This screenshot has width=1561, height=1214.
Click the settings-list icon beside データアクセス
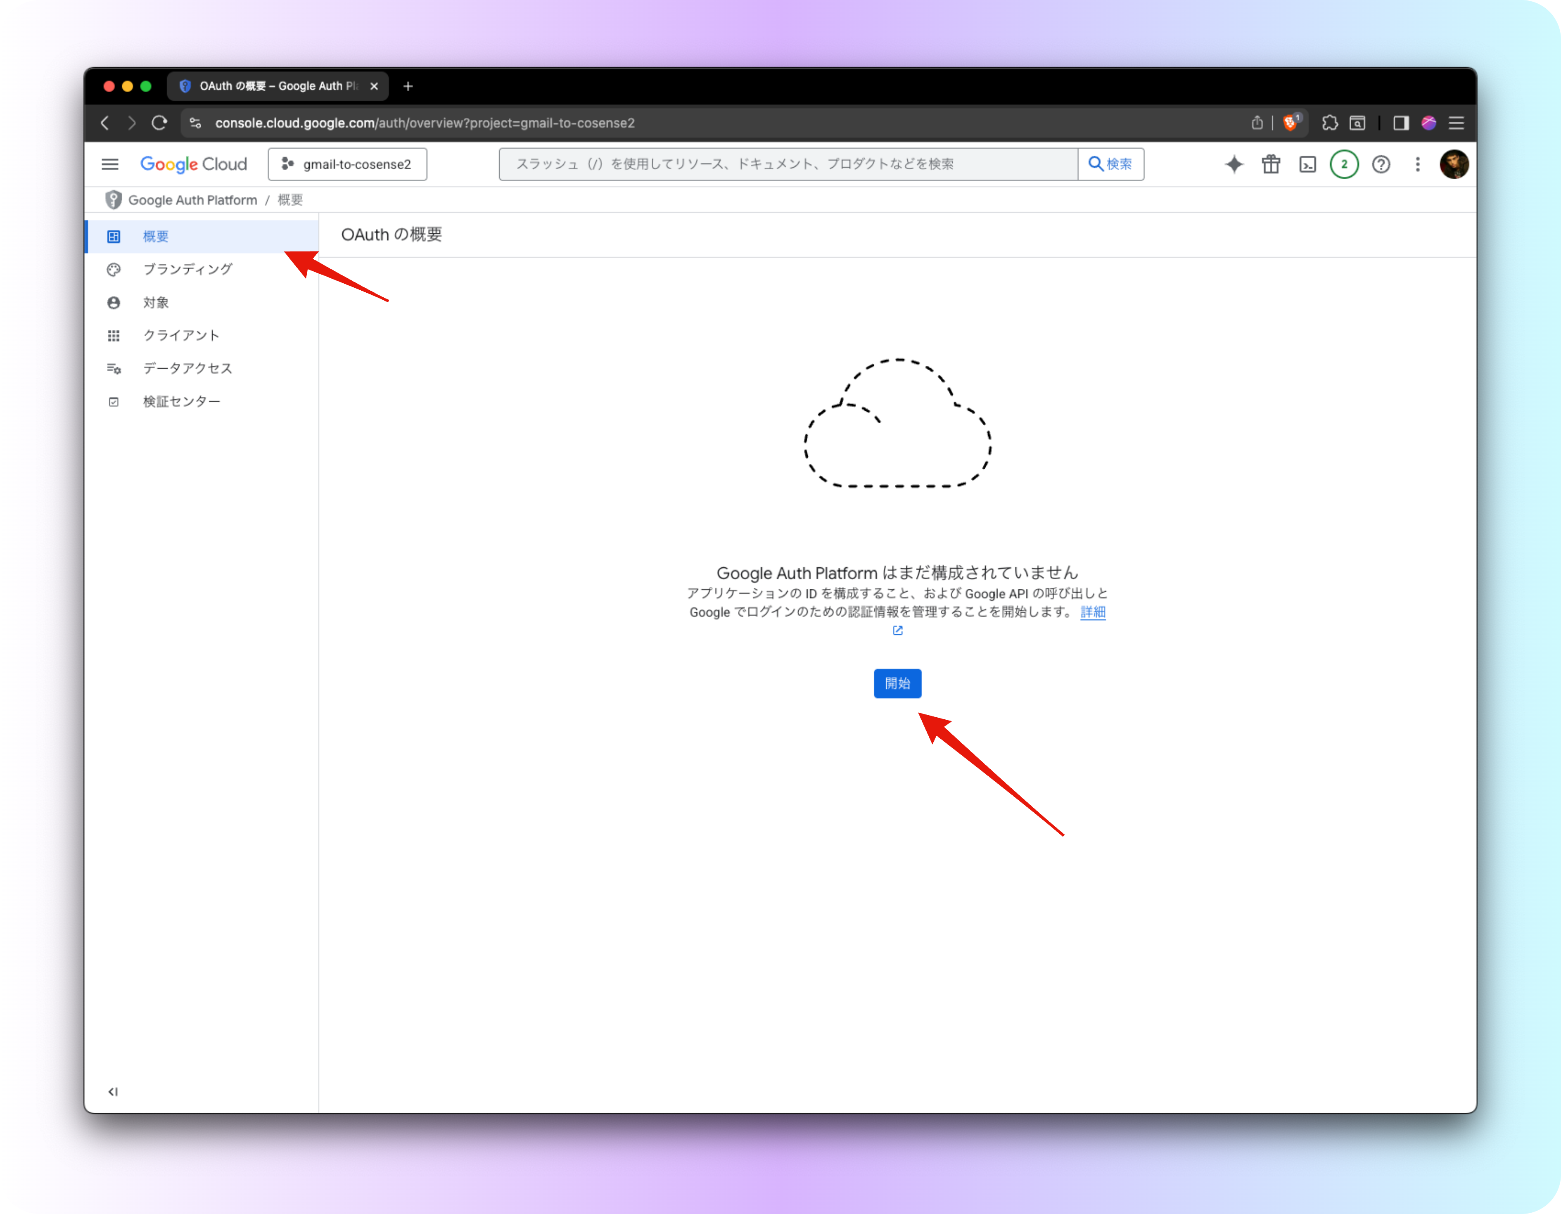click(x=114, y=369)
